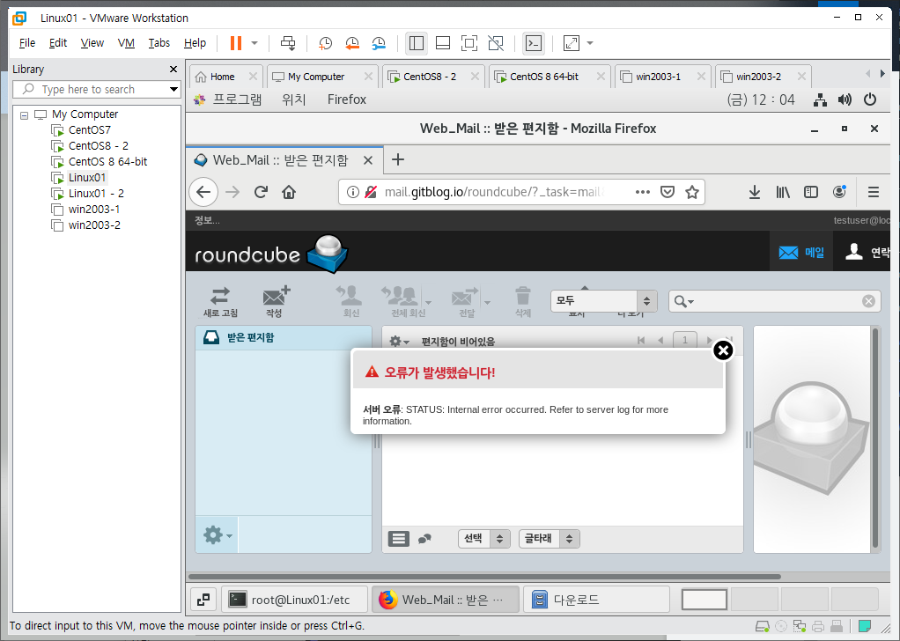
Task: Pause the virtual machine
Action: tap(236, 43)
